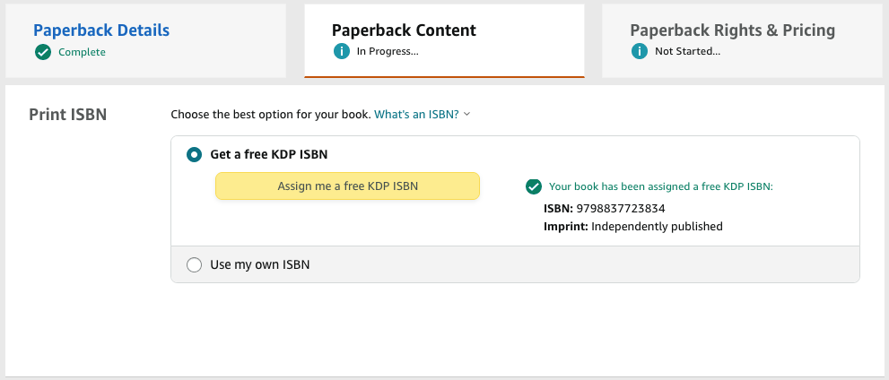Click the Imprint Independently published text
889x380 pixels.
pos(633,227)
